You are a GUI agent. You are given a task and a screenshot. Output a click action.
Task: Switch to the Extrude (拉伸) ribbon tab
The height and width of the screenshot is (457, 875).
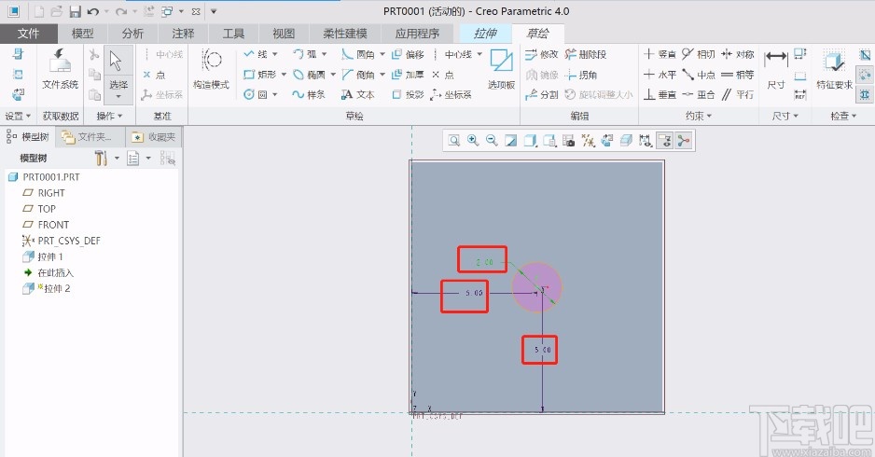pyautogui.click(x=485, y=34)
